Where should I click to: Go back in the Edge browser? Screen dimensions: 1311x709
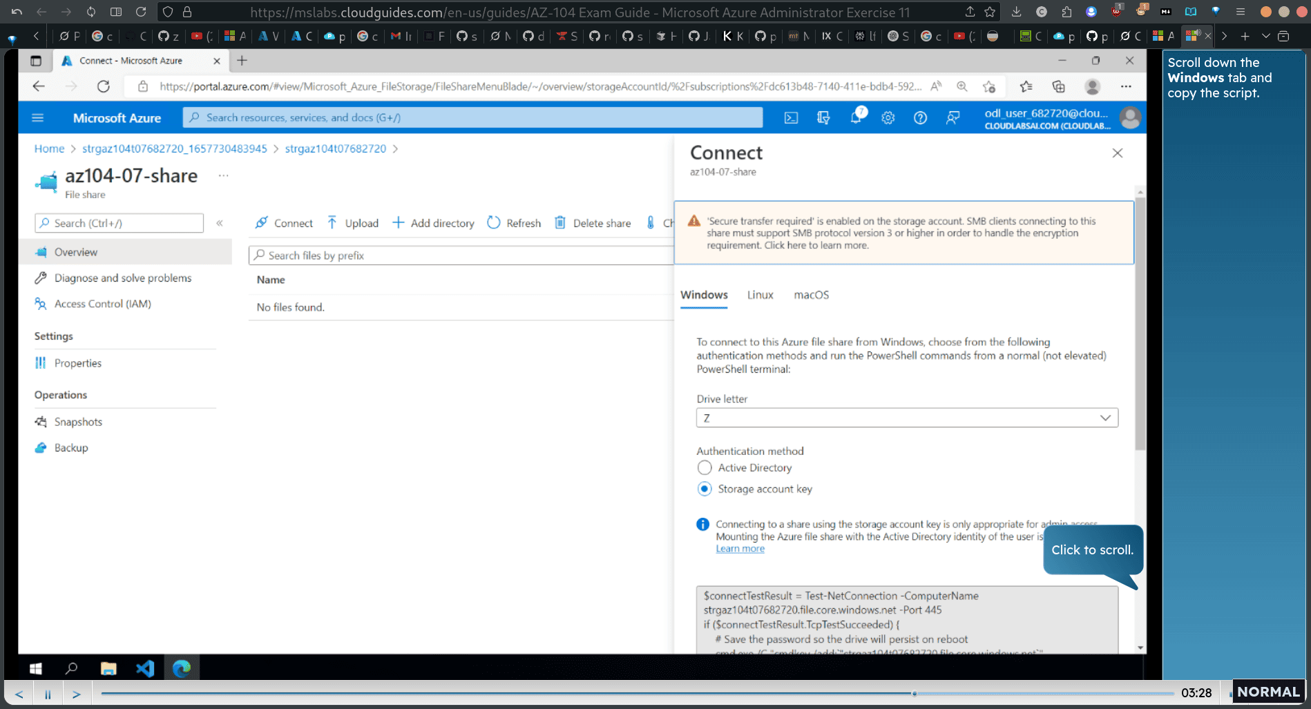39,86
